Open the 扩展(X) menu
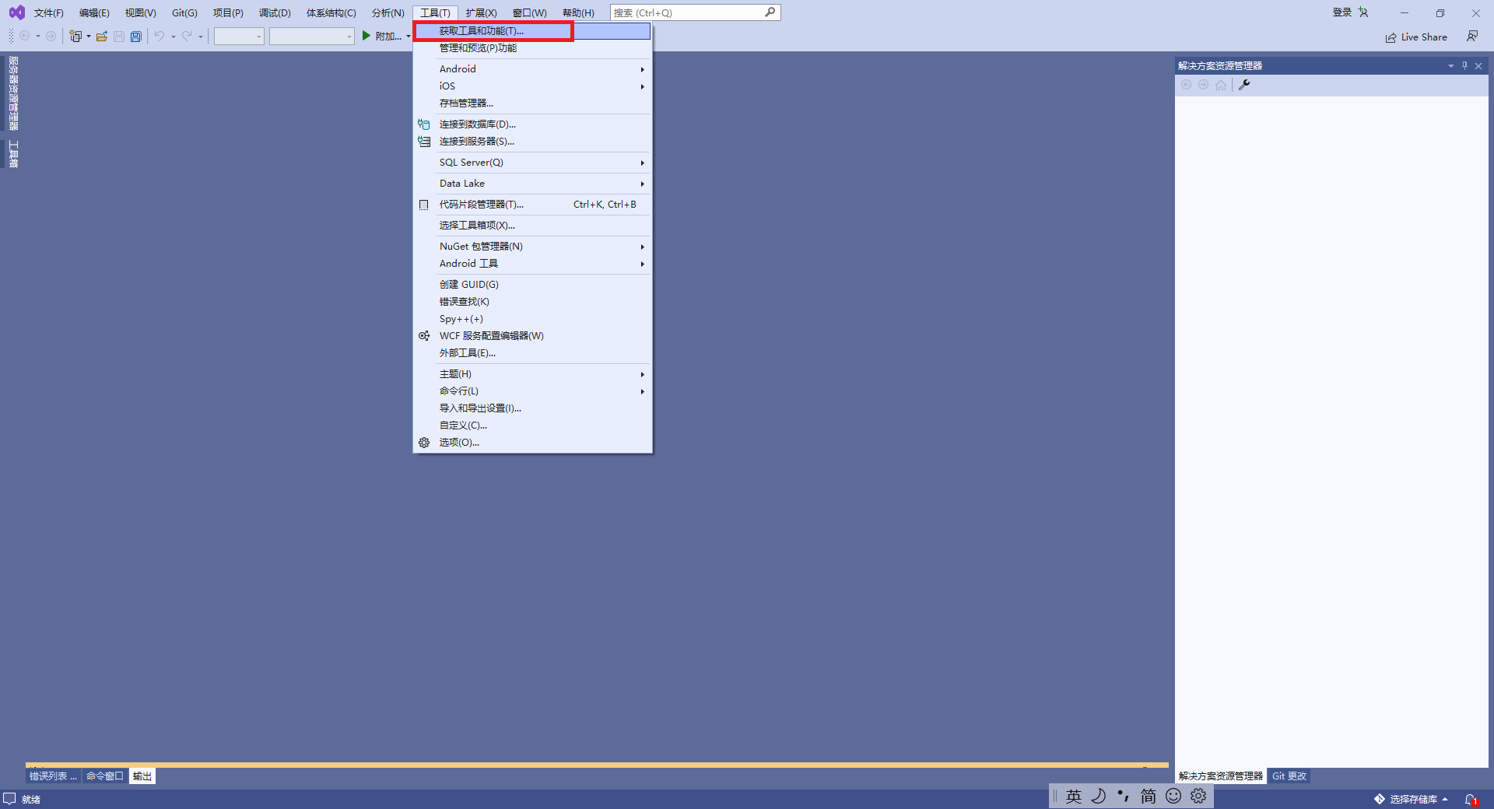The image size is (1494, 809). pyautogui.click(x=481, y=13)
